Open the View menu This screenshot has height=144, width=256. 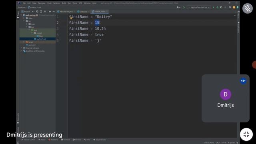click(34, 3)
